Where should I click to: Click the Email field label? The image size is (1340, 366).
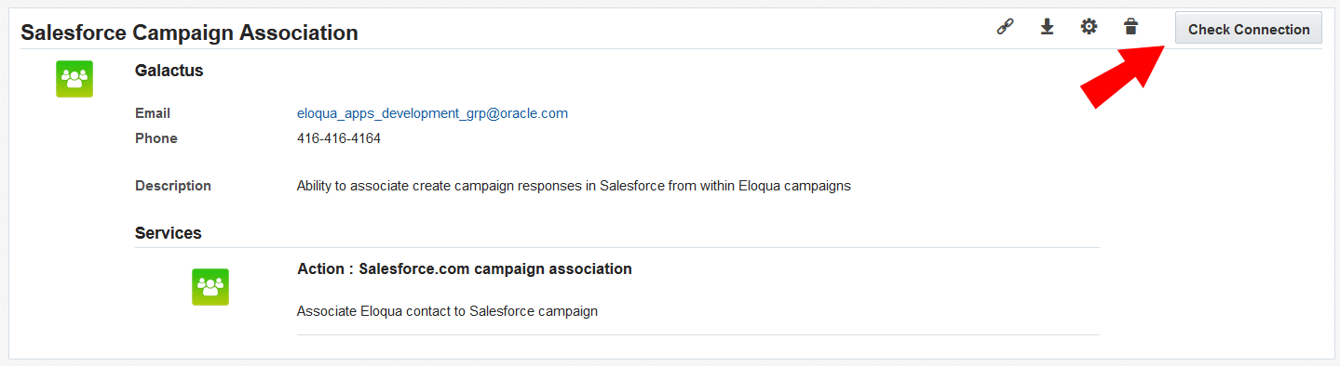153,113
